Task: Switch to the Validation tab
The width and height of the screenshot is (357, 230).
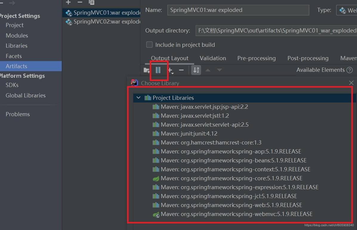Action: [x=213, y=58]
